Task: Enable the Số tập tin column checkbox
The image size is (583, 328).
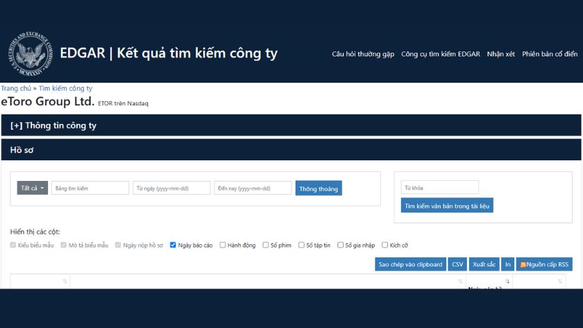Action: coord(301,245)
